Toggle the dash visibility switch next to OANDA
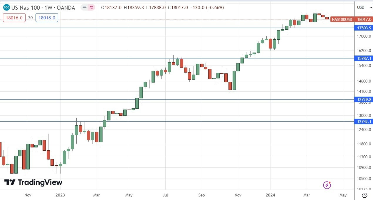Screen dimensions: 373x200 coord(84,7)
